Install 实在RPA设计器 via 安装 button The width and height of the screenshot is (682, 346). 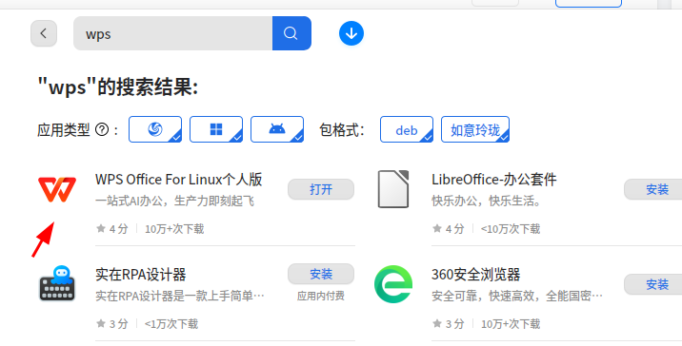click(321, 274)
